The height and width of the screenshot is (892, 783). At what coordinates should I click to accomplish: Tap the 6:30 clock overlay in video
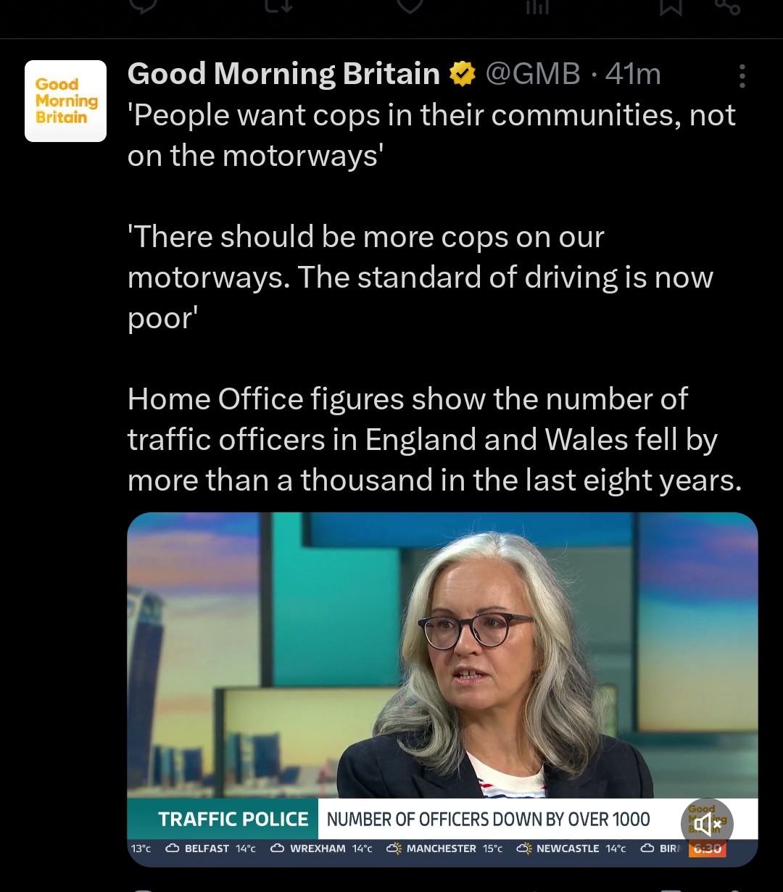click(707, 849)
